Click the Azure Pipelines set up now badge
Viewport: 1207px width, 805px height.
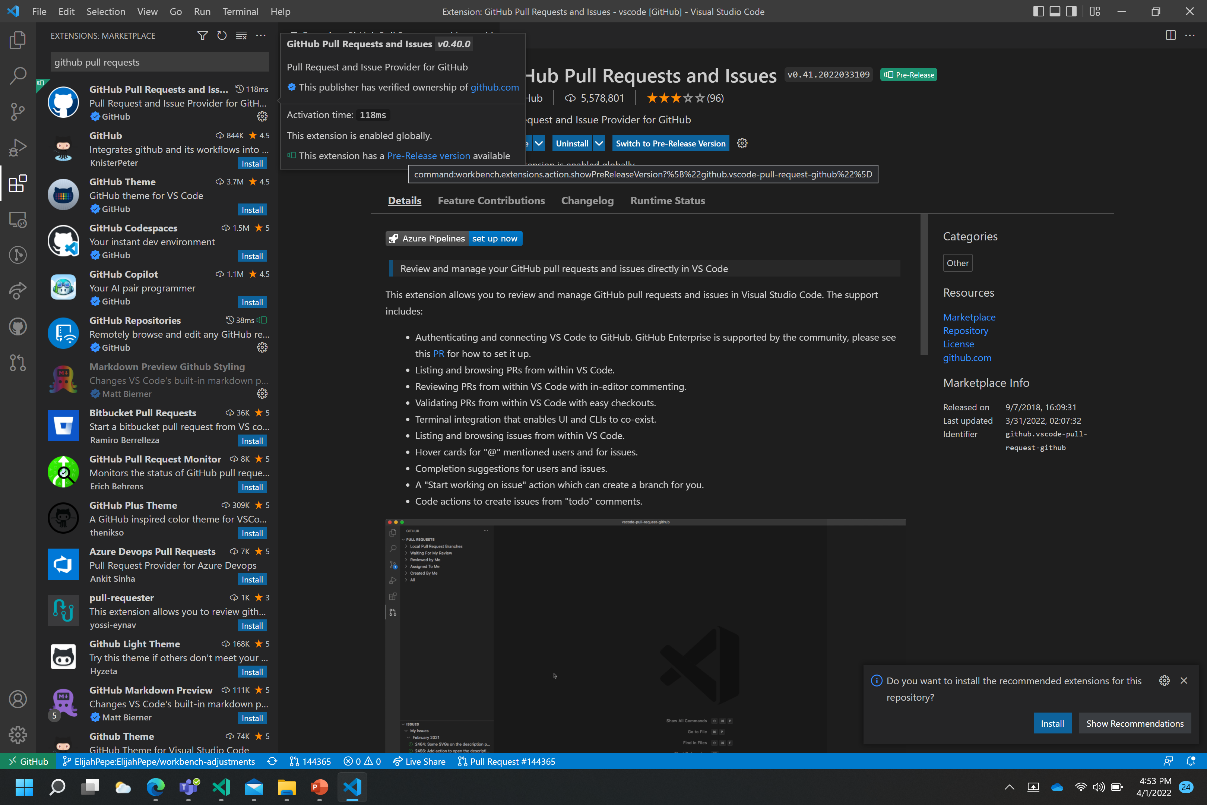click(454, 238)
